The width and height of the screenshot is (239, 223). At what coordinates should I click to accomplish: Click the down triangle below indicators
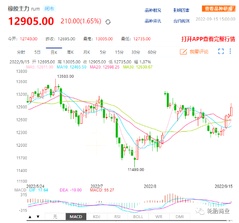[38, 217]
